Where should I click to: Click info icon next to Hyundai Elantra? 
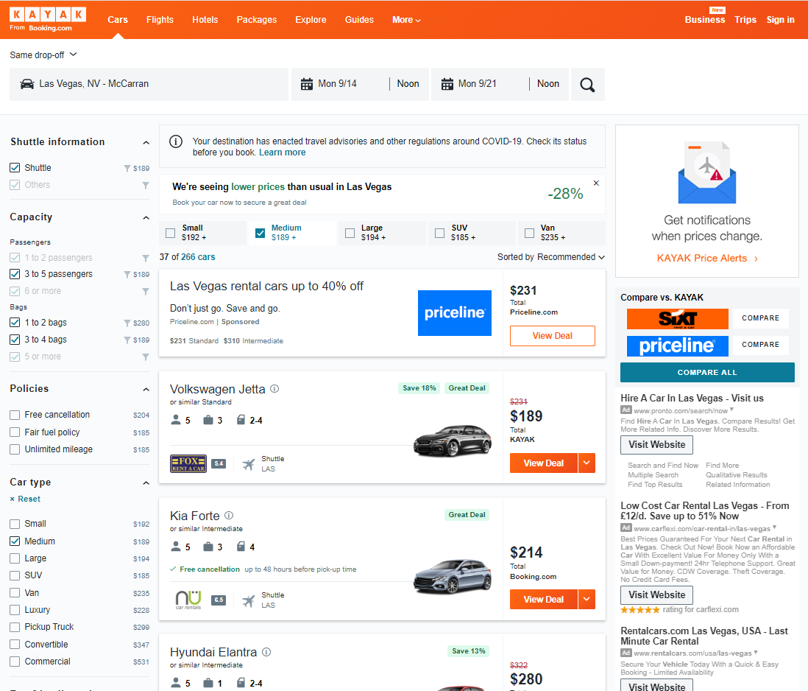266,652
